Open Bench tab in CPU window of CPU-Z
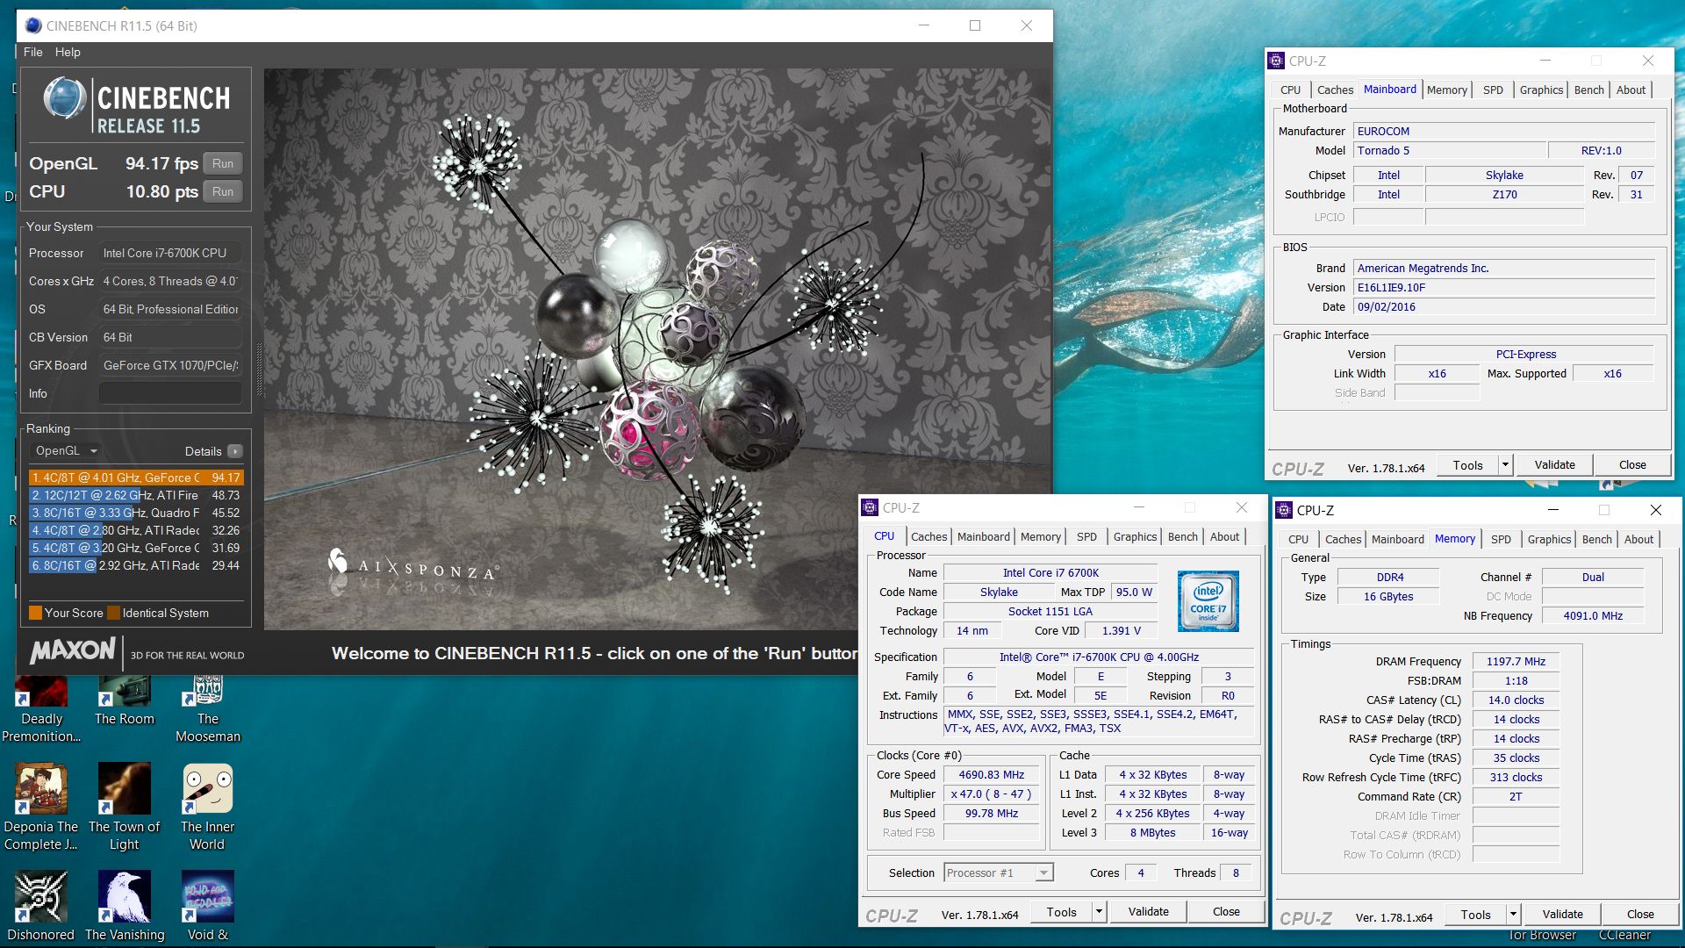 click(x=1182, y=536)
